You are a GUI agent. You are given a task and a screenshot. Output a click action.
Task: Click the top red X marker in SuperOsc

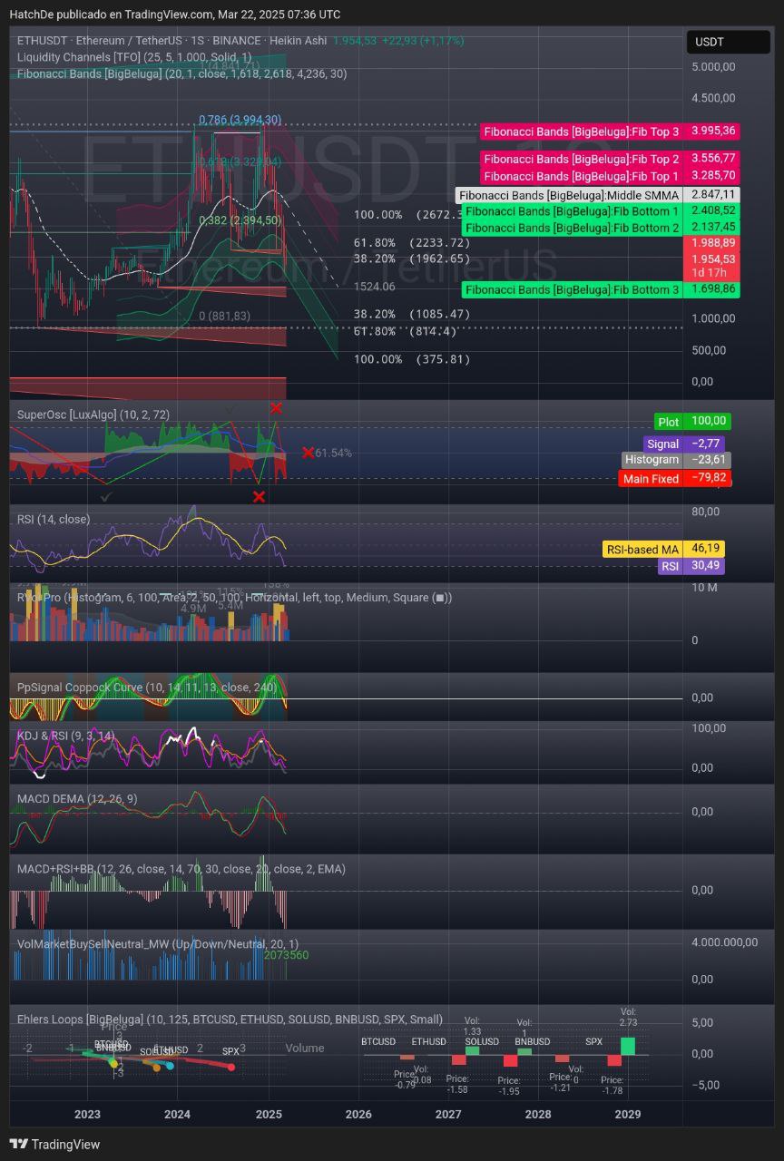click(x=276, y=408)
